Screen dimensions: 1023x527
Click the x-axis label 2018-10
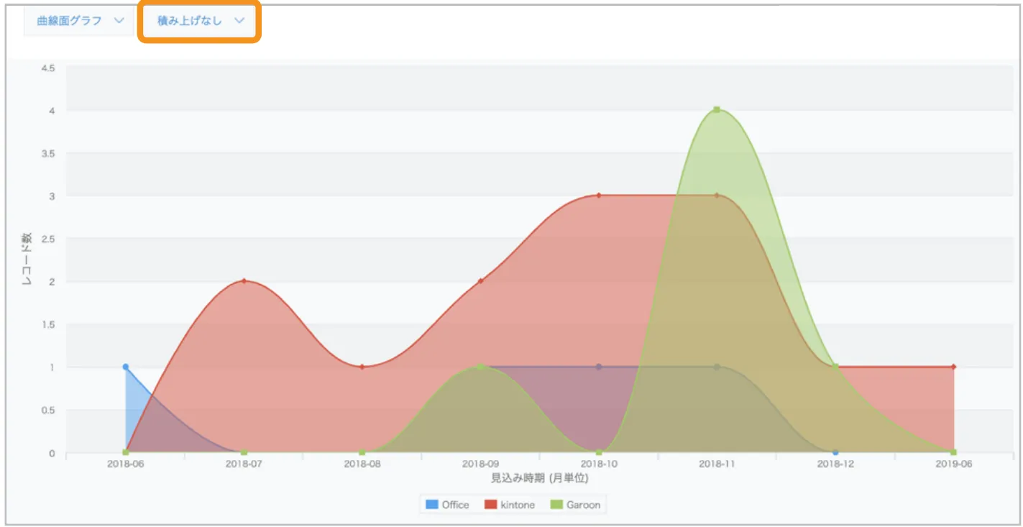(x=599, y=464)
